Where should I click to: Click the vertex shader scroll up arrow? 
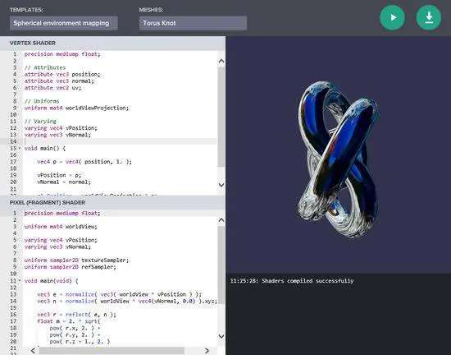pyautogui.click(x=221, y=61)
